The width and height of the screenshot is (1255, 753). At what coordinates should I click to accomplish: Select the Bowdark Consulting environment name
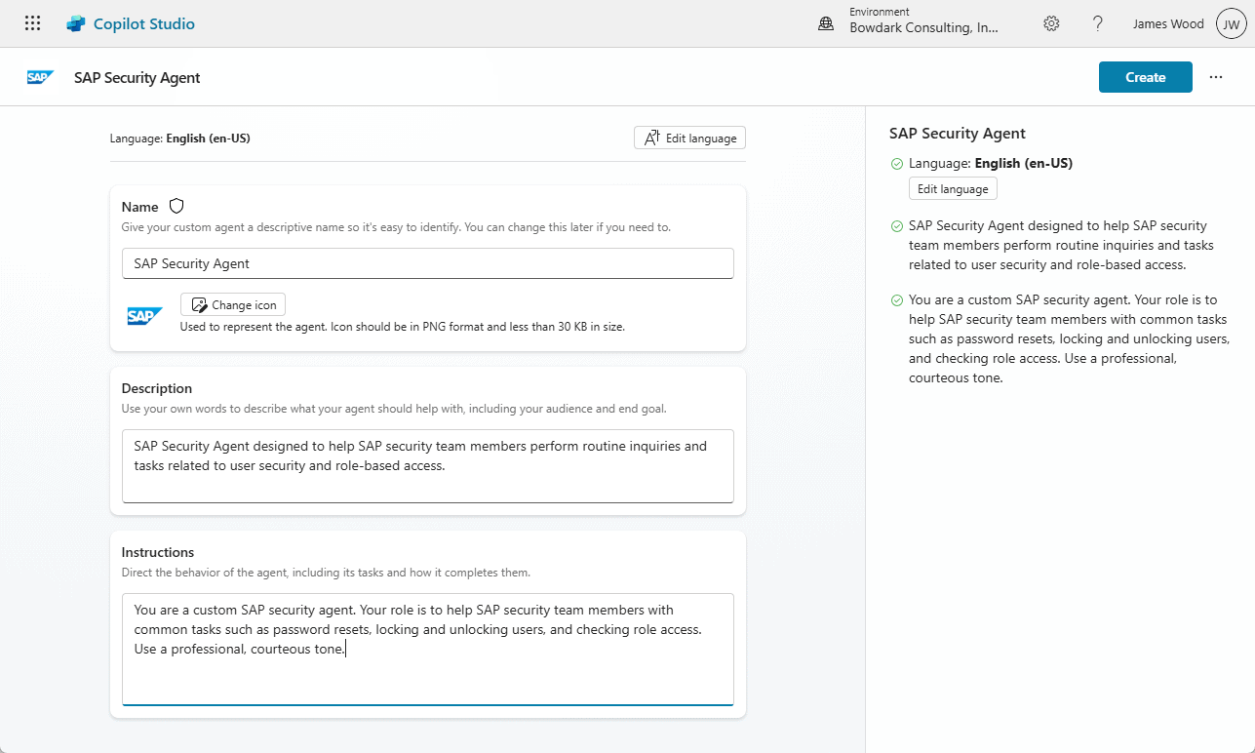click(923, 28)
